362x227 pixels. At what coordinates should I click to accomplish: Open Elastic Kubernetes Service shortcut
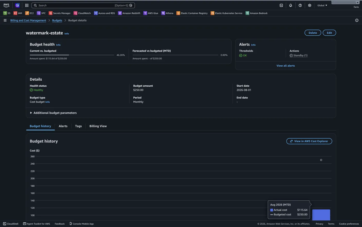click(227, 13)
